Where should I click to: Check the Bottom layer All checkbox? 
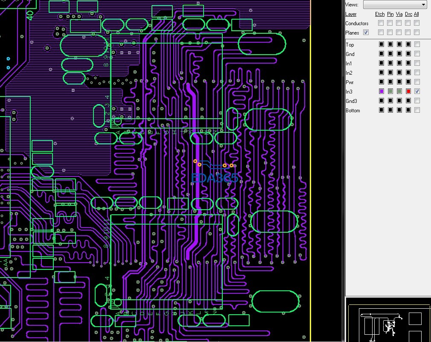(417, 110)
